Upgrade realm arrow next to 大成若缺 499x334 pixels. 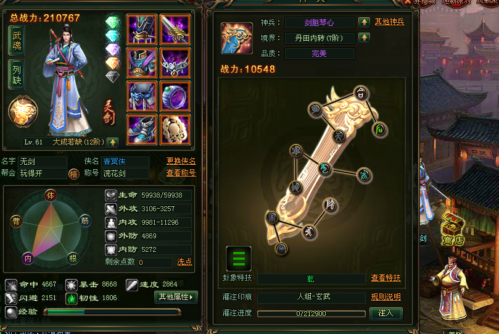pyautogui.click(x=113, y=143)
